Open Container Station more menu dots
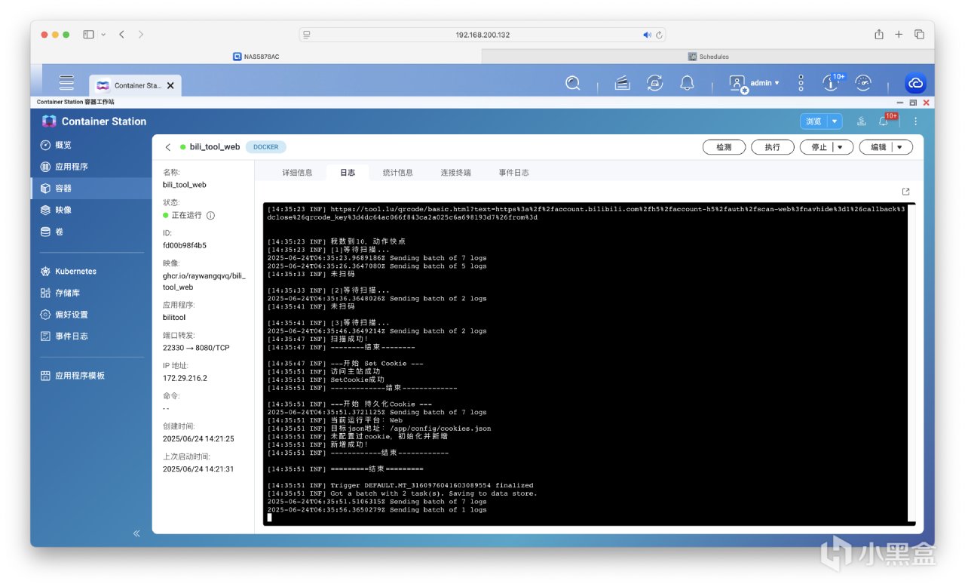Screen dimensions: 965x587 pos(916,121)
